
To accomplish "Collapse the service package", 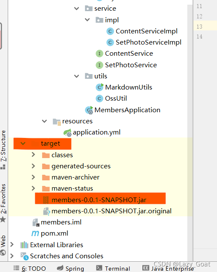I will coord(77,9).
